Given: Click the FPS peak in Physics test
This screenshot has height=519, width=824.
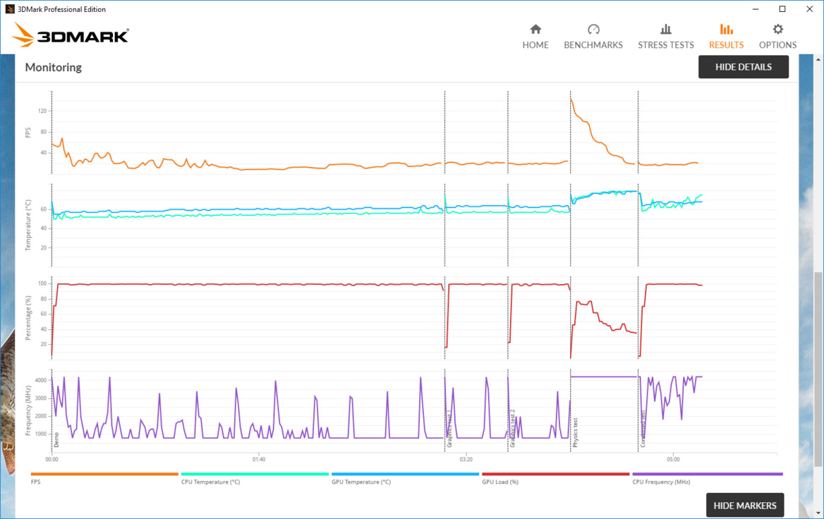Looking at the screenshot, I should (571, 98).
